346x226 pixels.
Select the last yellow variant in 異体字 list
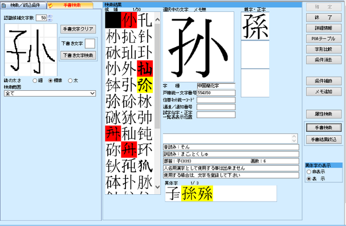point(205,193)
